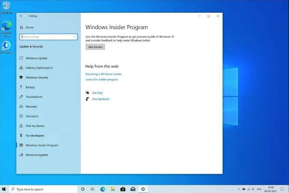Select the Device encryption lock icon
289x193 pixels.
[21, 155]
